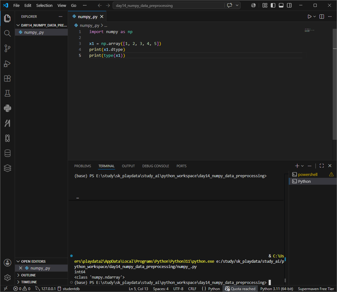Open the Source Control view

point(7,48)
